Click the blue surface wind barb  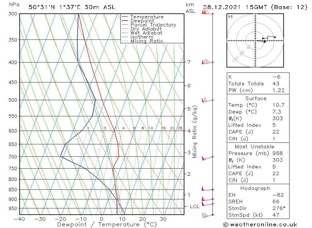pos(207,215)
